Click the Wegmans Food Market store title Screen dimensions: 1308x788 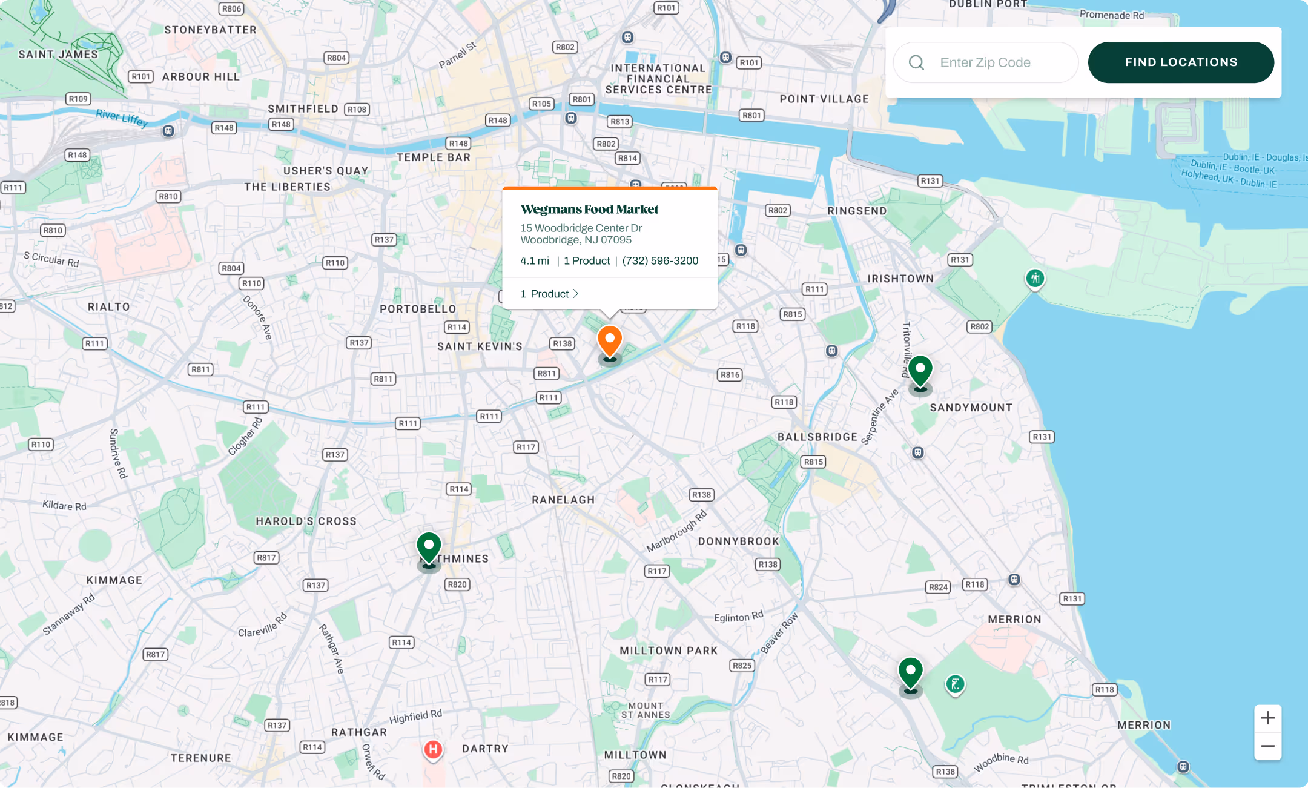(x=589, y=210)
